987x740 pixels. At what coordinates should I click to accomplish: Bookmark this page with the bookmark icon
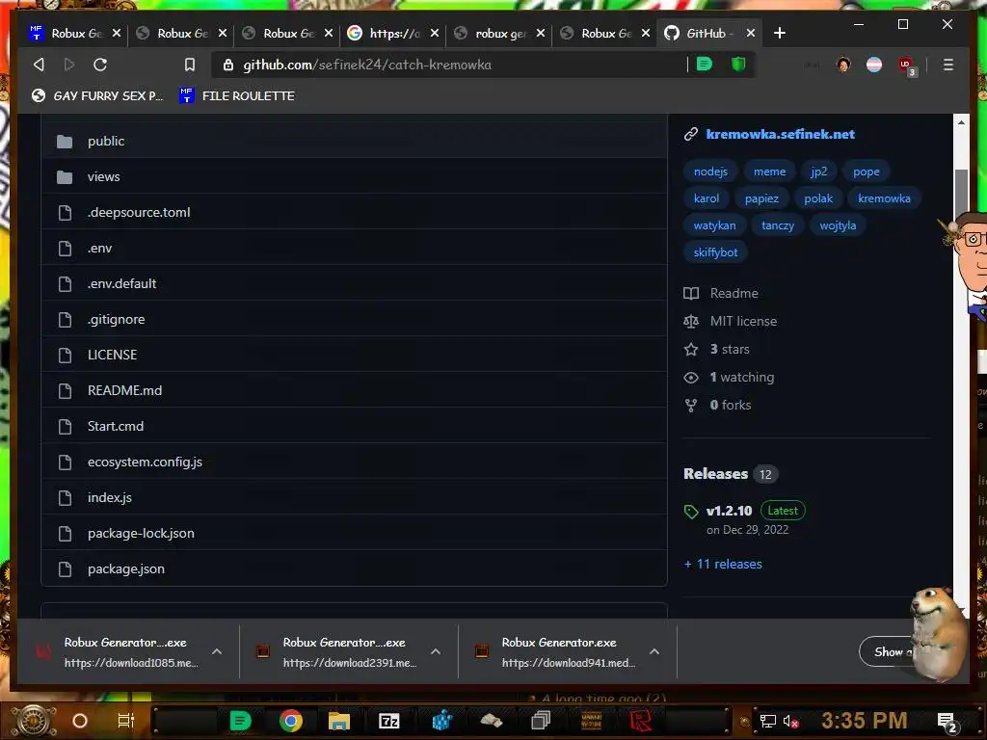tap(190, 65)
